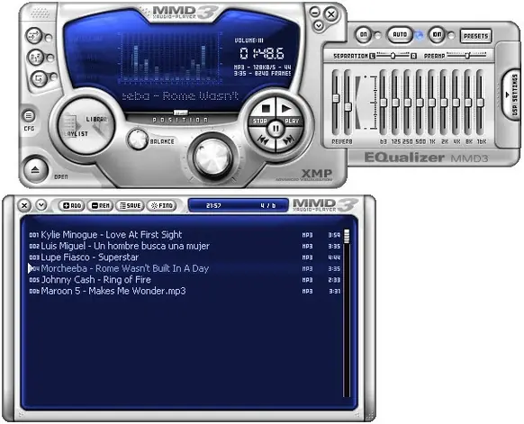Image resolution: width=524 pixels, height=424 pixels.
Task: Click the FIND button in playlist
Action: 162,205
